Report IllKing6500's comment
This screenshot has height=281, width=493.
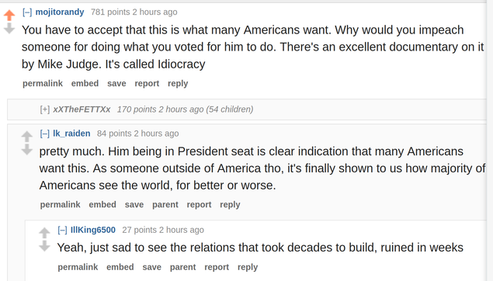[217, 267]
